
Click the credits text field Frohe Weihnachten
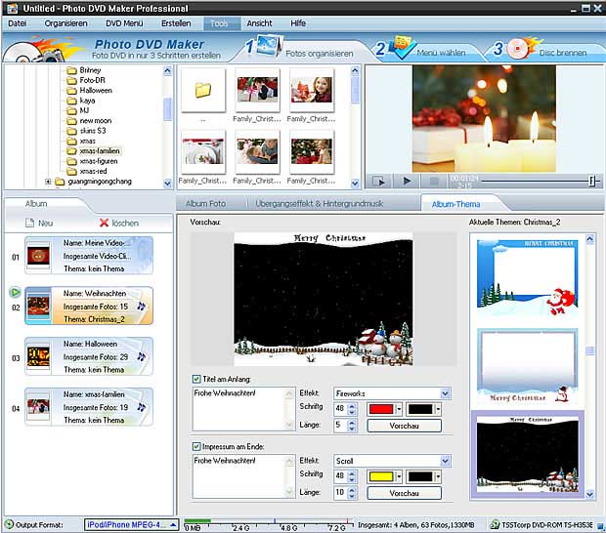pyautogui.click(x=243, y=476)
